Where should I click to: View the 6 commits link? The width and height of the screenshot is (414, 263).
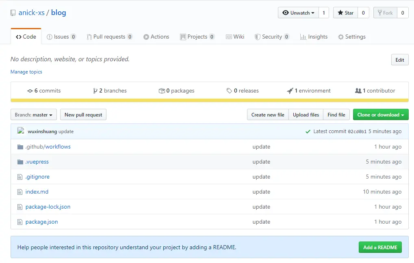(44, 91)
